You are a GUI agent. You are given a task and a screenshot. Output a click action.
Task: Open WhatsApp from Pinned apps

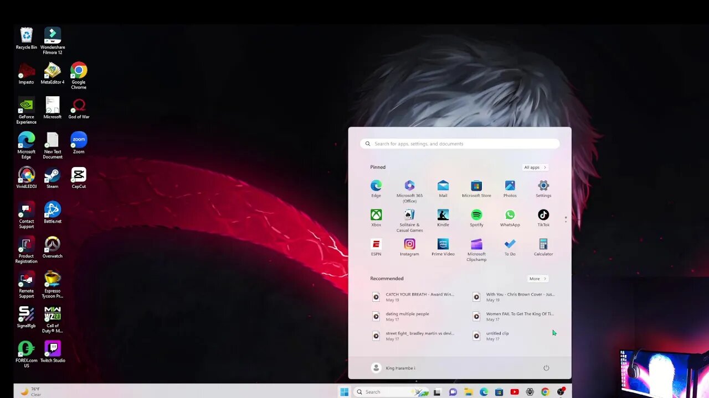click(x=510, y=218)
